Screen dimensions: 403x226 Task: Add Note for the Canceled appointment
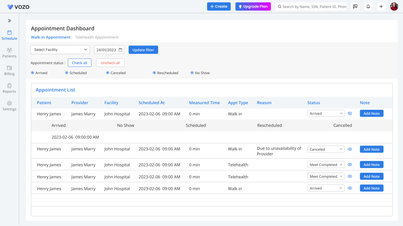point(372,149)
